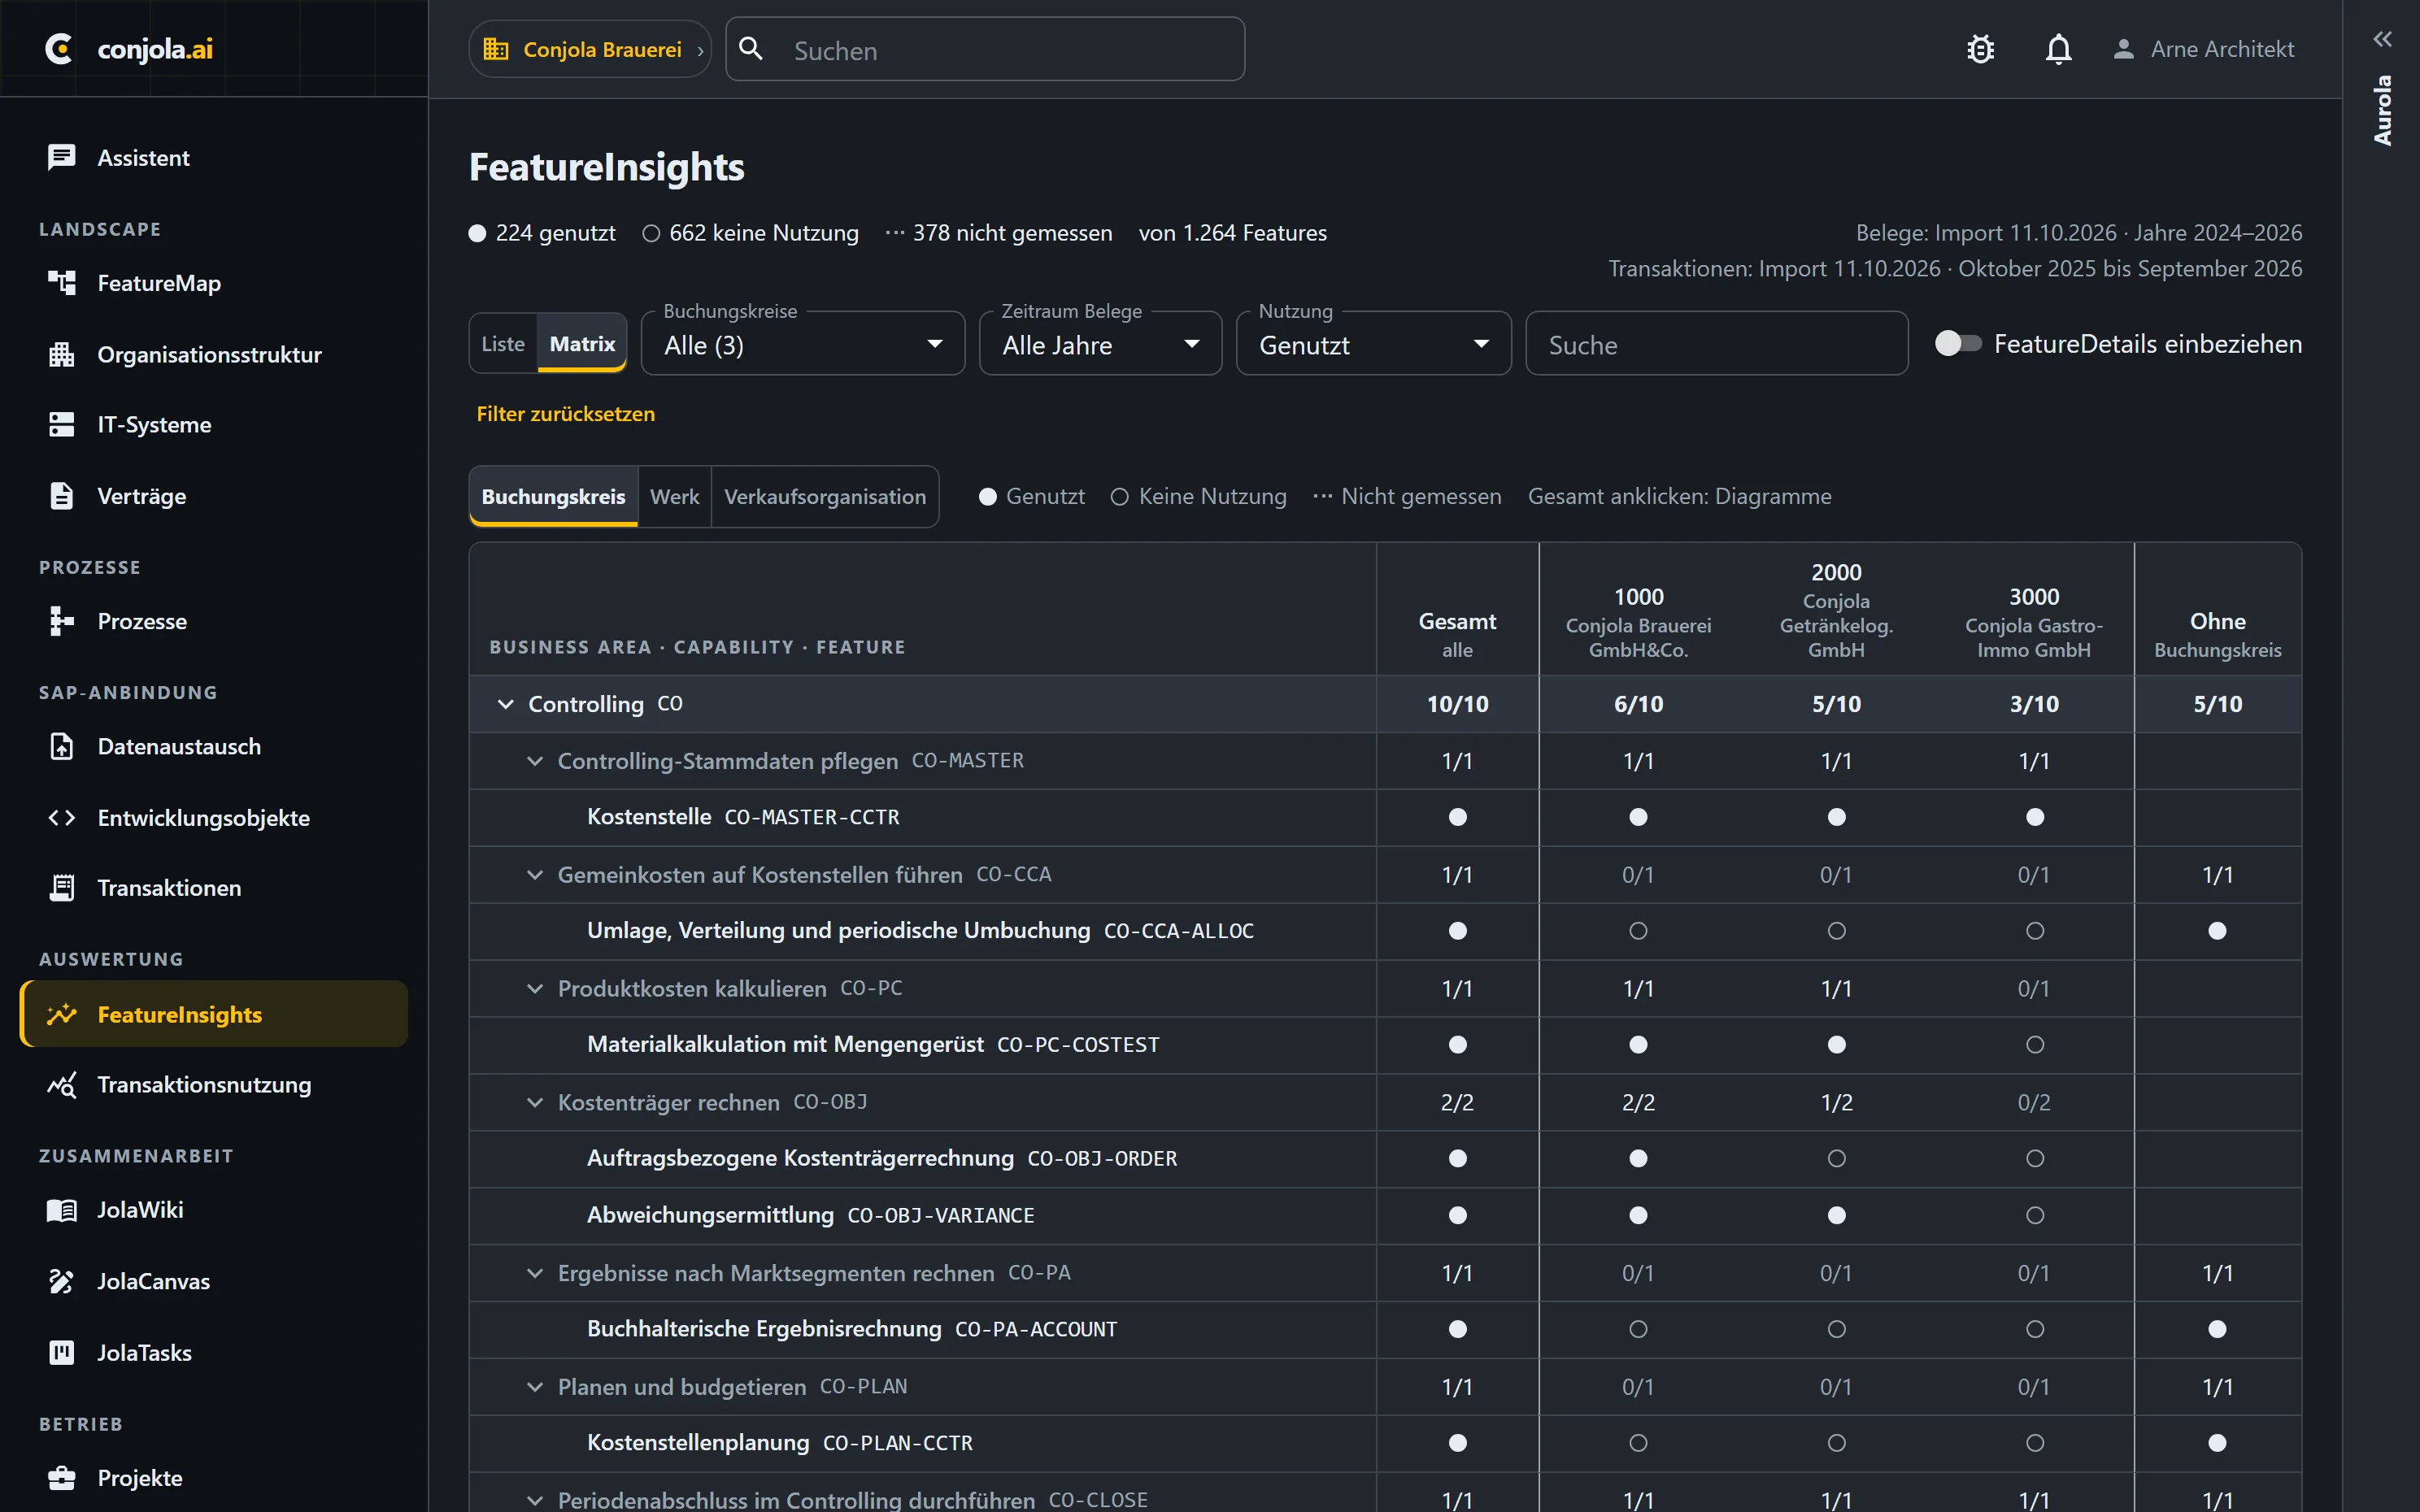Collapse Planen und budgetieren row
The height and width of the screenshot is (1512, 2420).
click(x=535, y=1387)
